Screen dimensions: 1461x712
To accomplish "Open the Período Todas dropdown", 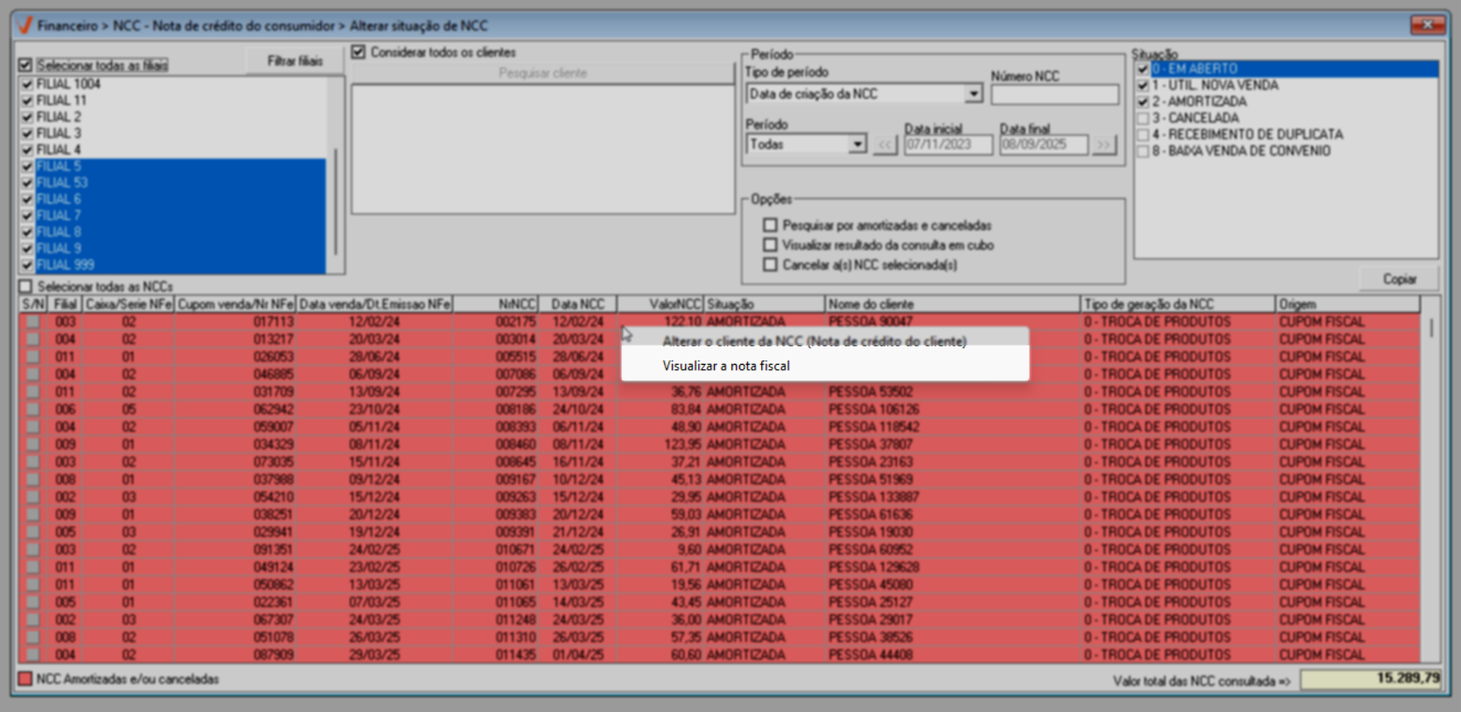I will pos(857,145).
